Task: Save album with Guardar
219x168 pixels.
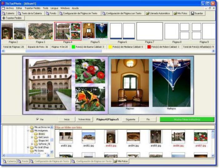Action: coord(197,13)
